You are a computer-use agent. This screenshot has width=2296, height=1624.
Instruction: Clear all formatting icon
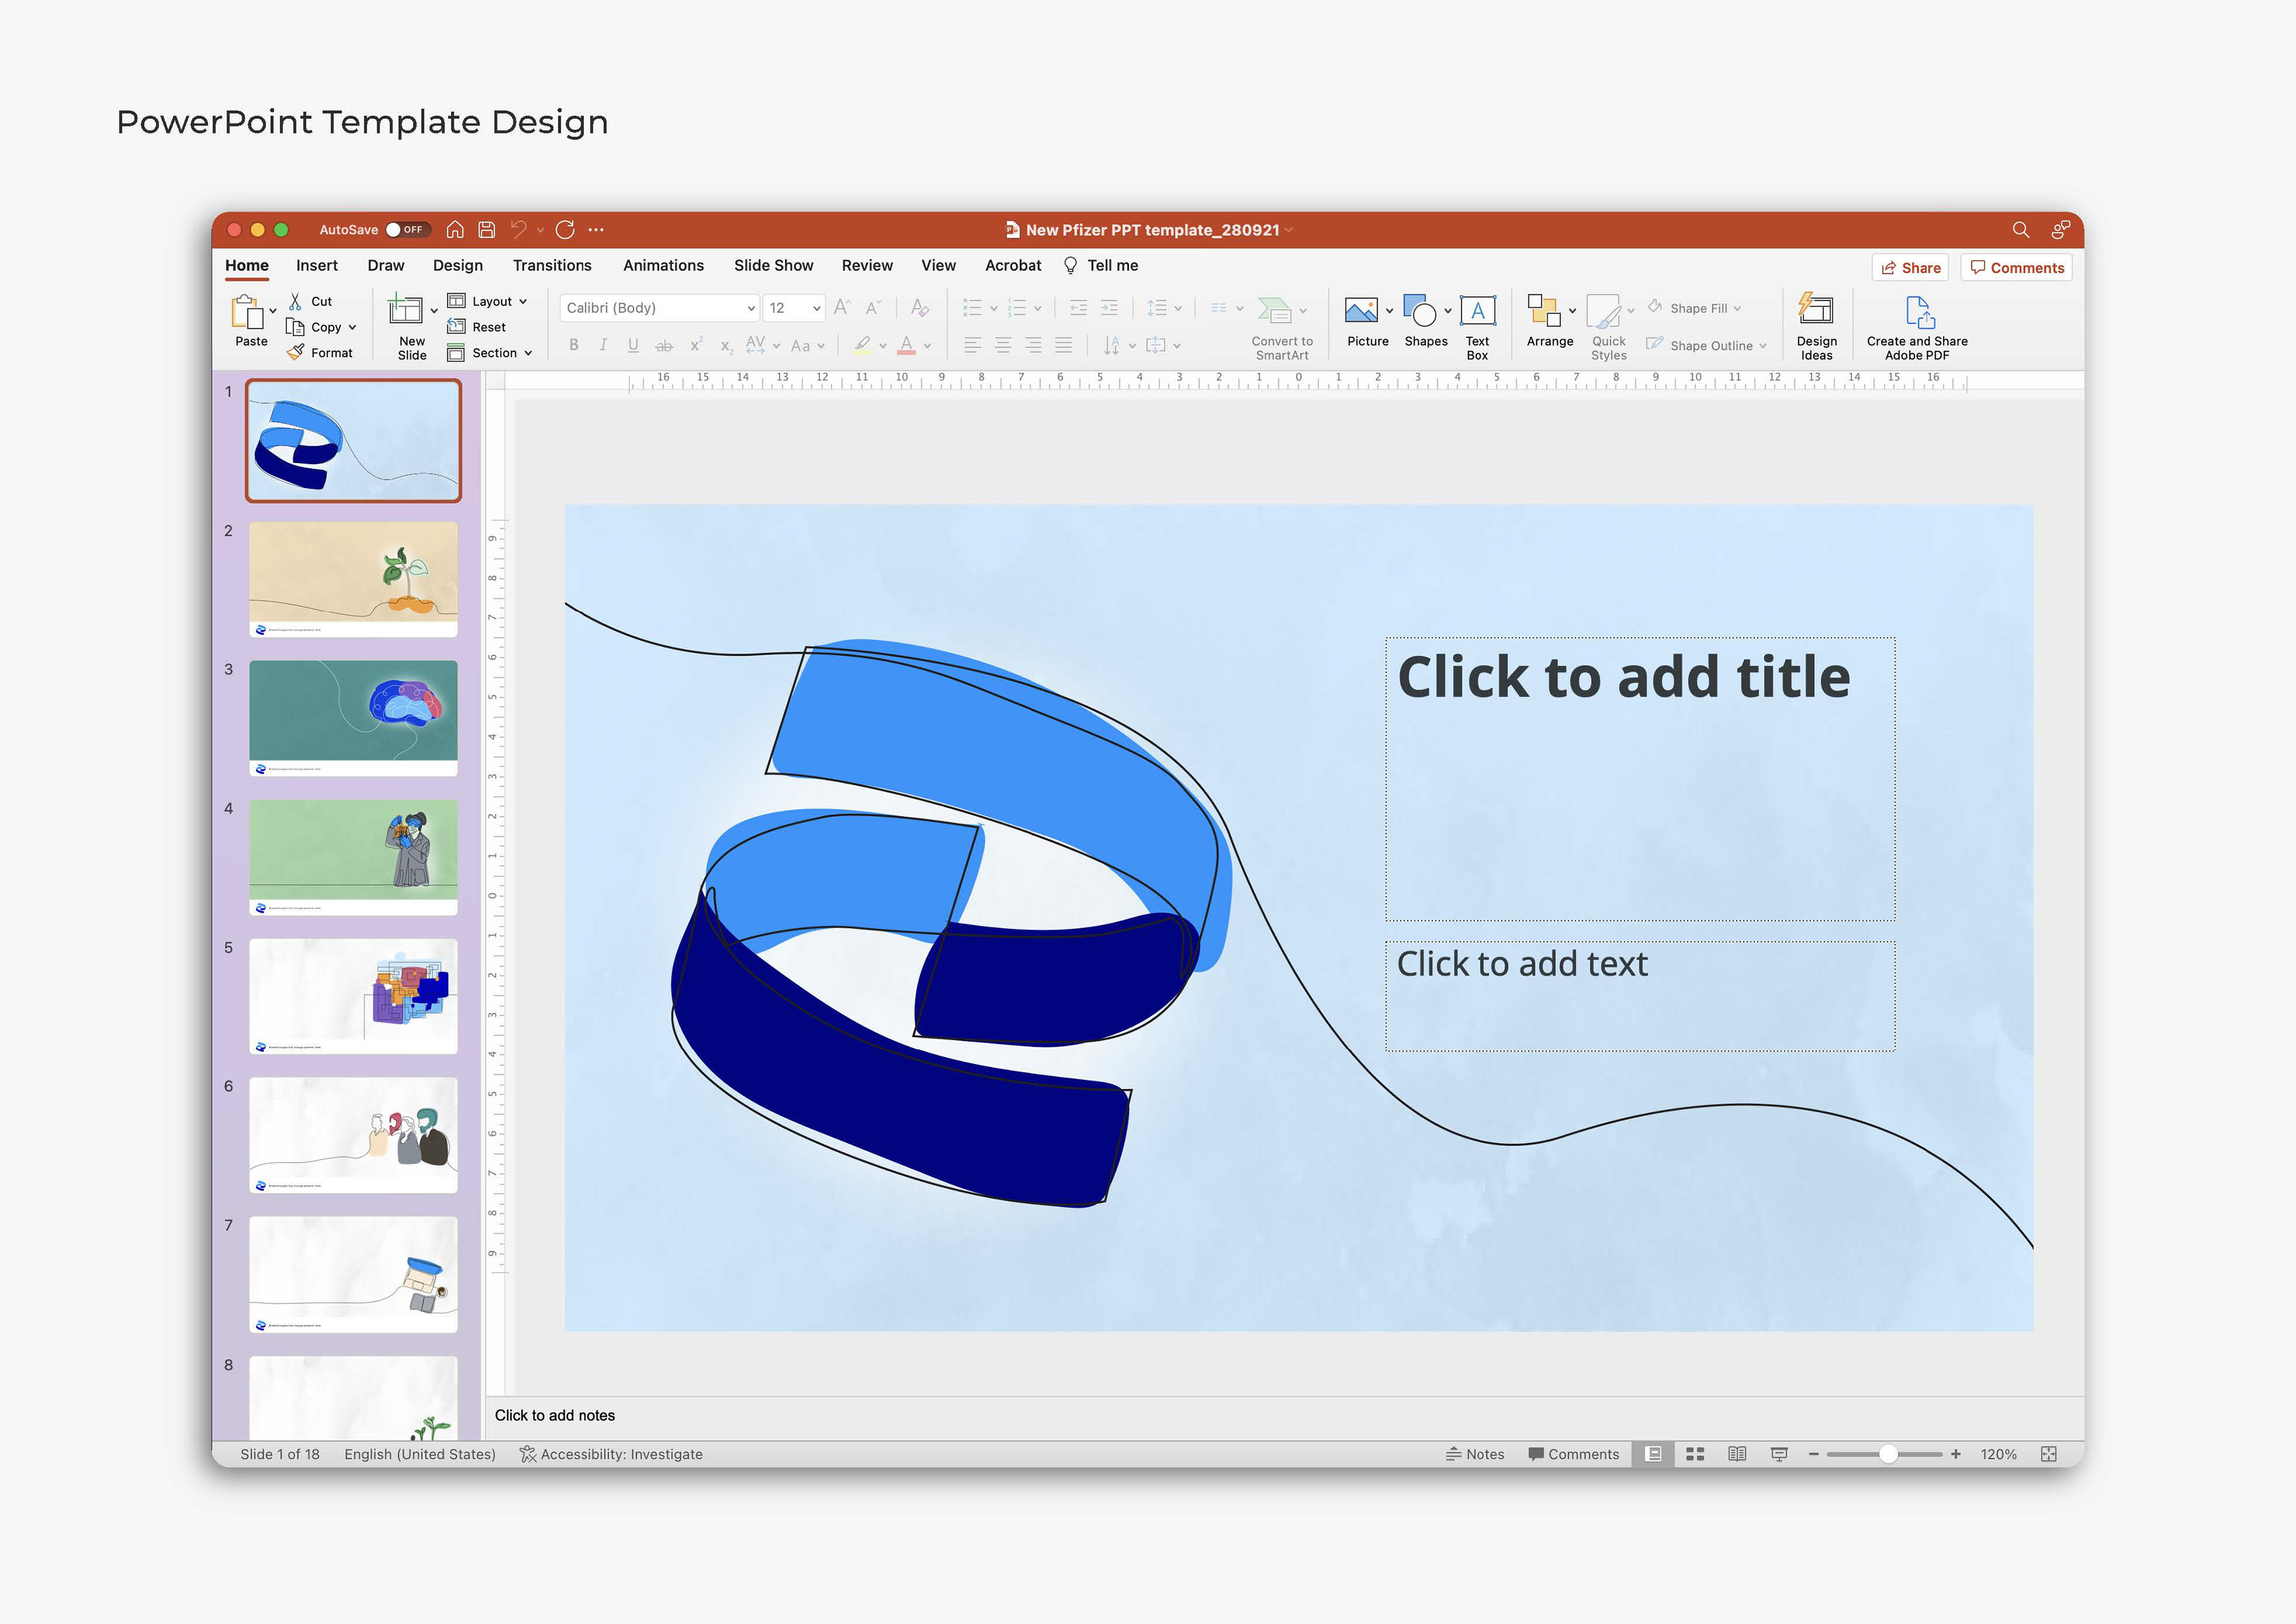[920, 307]
